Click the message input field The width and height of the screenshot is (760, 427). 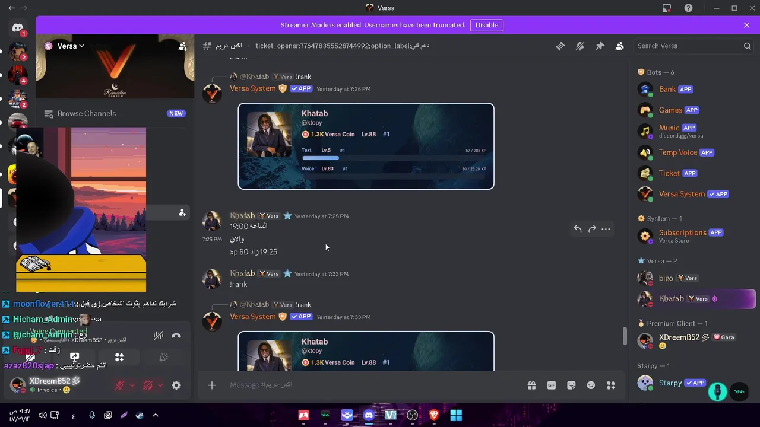coord(374,385)
